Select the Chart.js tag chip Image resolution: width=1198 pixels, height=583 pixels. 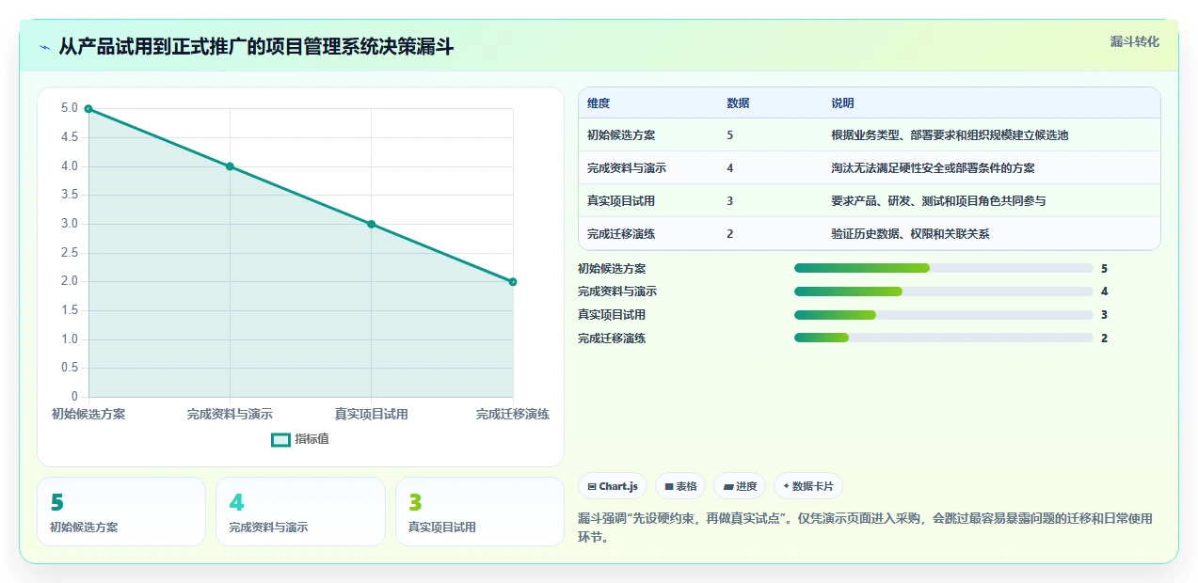[x=613, y=486]
